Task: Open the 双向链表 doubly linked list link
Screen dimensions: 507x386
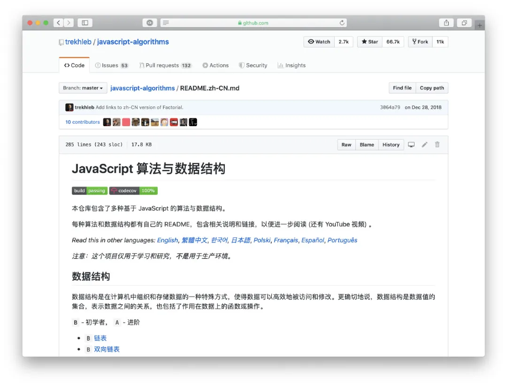Action: (107, 349)
